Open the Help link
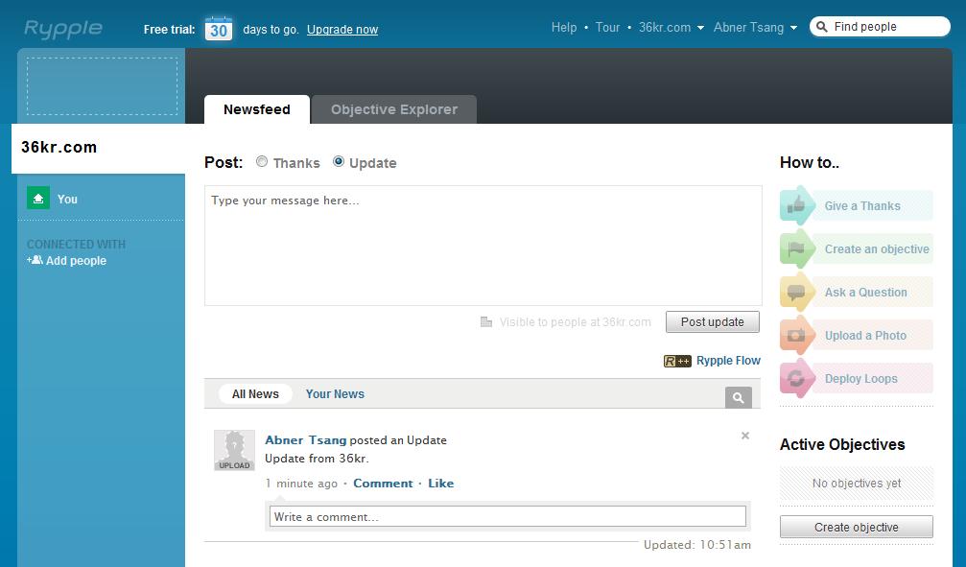Viewport: 966px width, 567px height. (564, 27)
